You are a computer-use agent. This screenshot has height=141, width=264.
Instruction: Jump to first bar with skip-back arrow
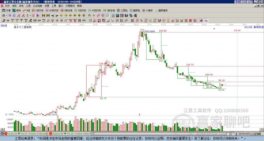point(43,16)
